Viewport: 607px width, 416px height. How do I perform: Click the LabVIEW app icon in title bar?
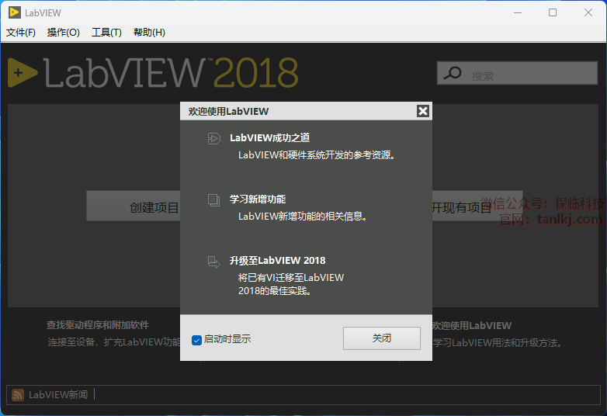tap(13, 12)
